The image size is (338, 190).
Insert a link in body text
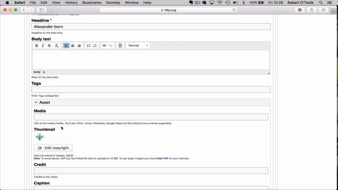(105, 45)
